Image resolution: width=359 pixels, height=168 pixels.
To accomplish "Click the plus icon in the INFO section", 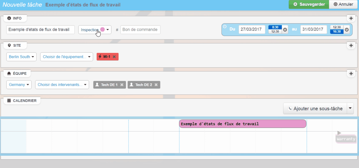I will 351,18.
